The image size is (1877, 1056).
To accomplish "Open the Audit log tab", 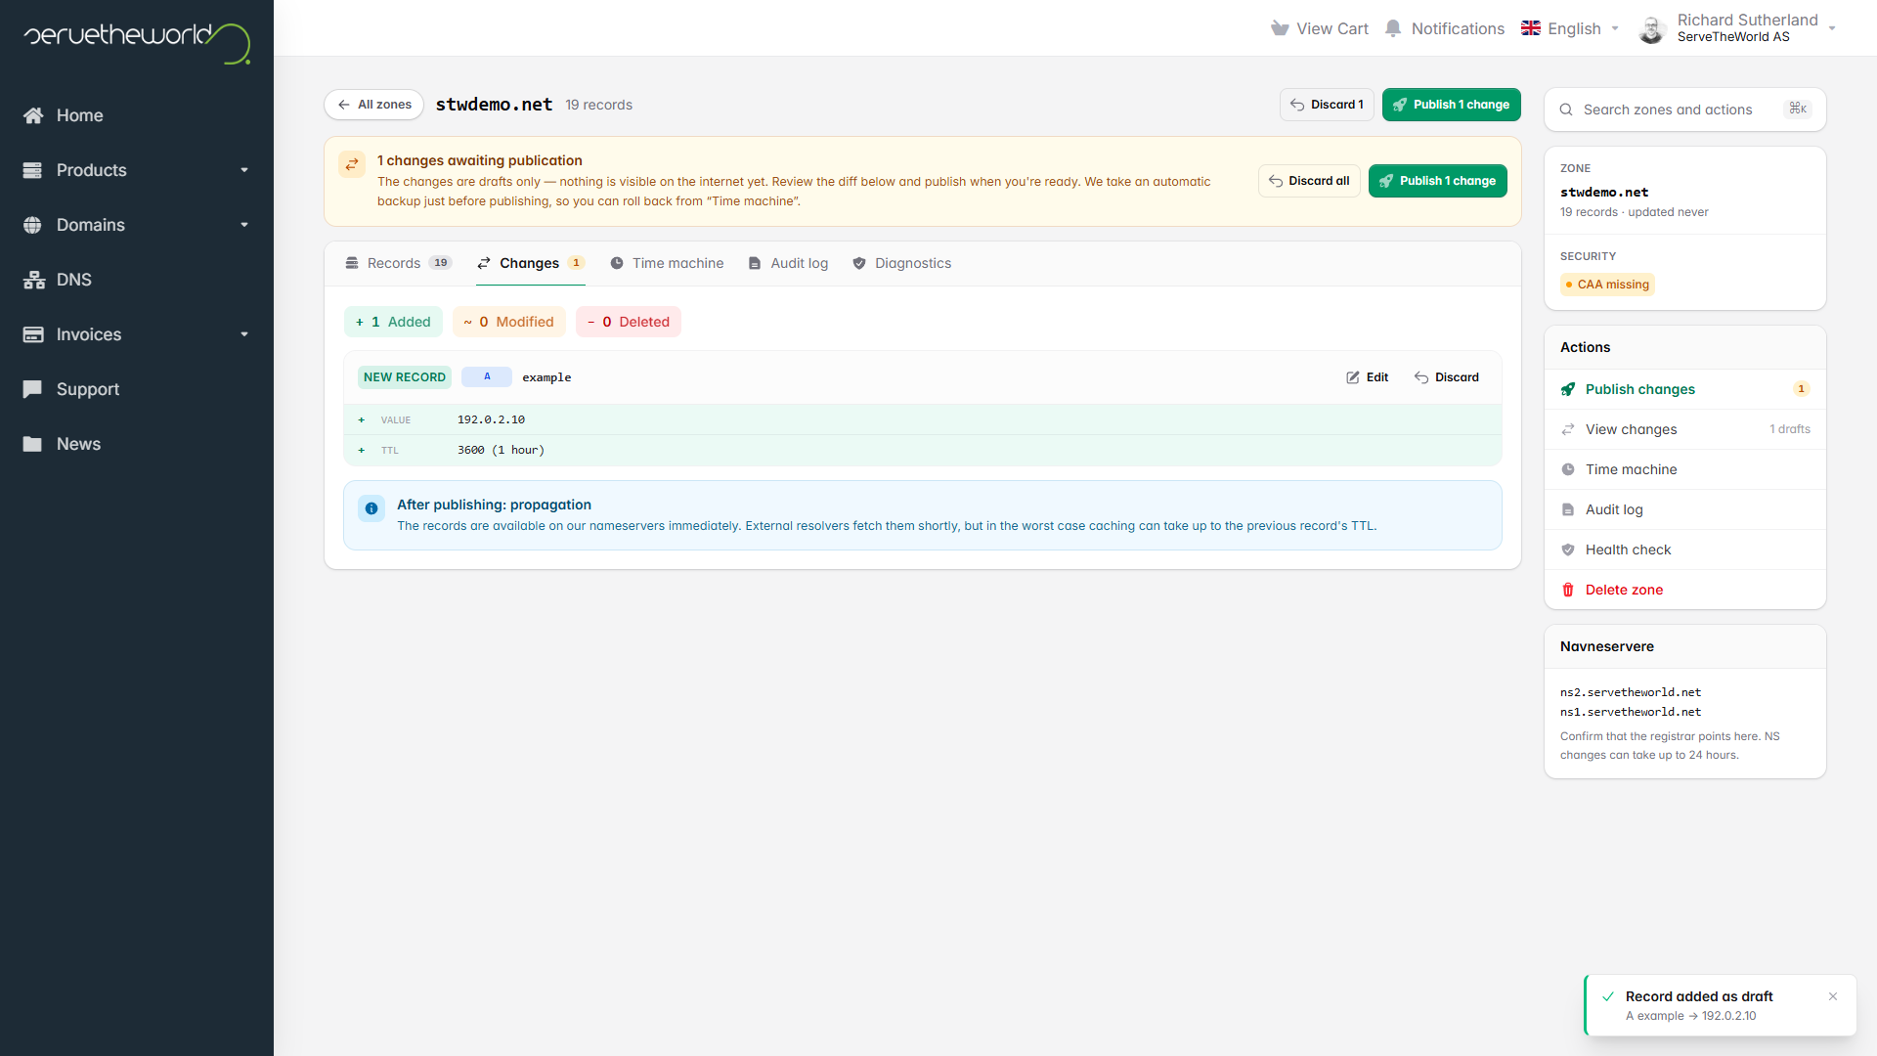I will pyautogui.click(x=788, y=263).
